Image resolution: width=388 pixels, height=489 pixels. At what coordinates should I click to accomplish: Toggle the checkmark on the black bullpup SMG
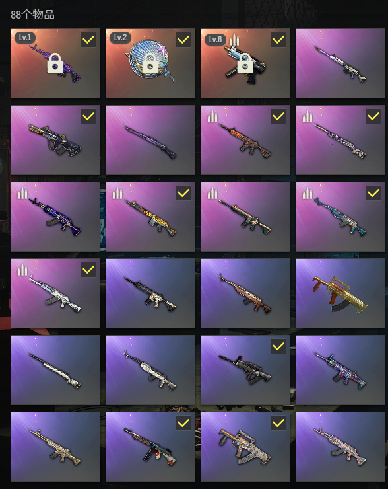(278, 346)
